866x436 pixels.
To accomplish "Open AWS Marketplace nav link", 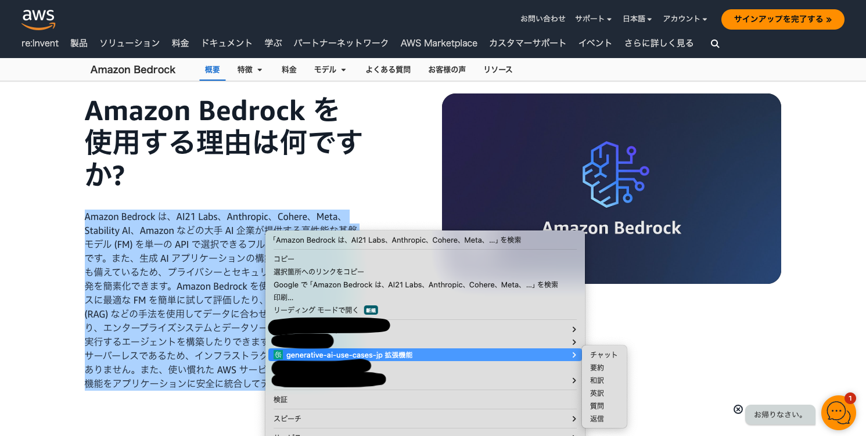I will tap(439, 44).
